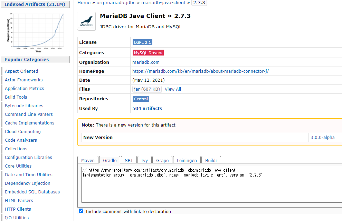Viewport: 342px width, 221px height.
Task: Open the I/O Utilities category
Action: click(17, 218)
